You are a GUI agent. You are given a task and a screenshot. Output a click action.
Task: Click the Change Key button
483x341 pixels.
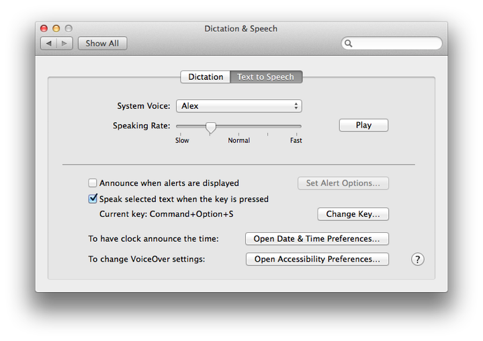tap(353, 214)
